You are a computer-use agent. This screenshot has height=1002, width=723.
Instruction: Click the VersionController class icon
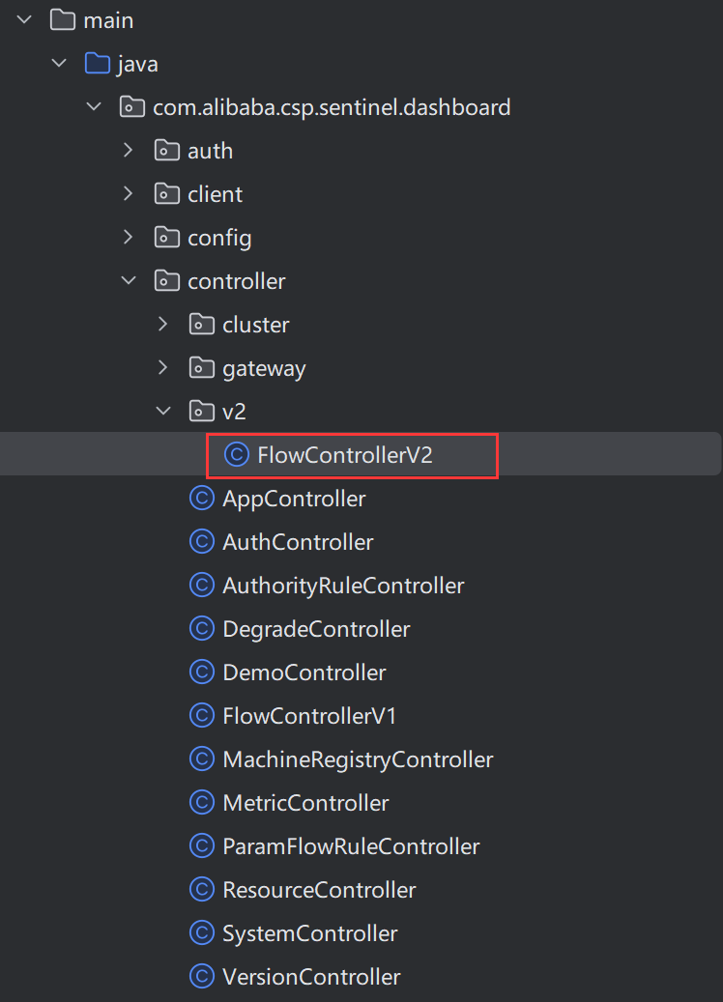click(x=202, y=977)
